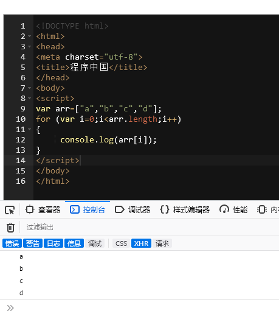This screenshot has width=279, height=322.
Task: Toggle the 请求 requests filter
Action: [x=162, y=243]
